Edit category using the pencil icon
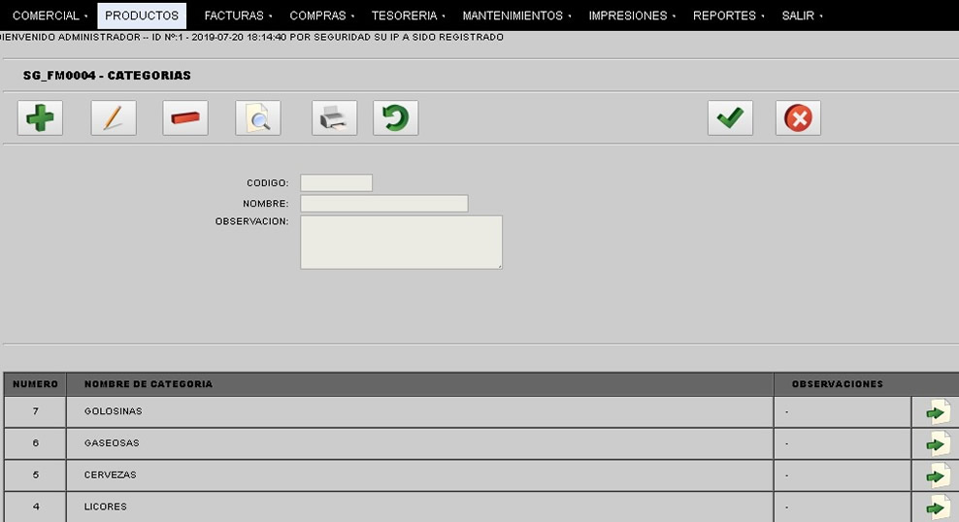This screenshot has height=522, width=959. pyautogui.click(x=114, y=118)
